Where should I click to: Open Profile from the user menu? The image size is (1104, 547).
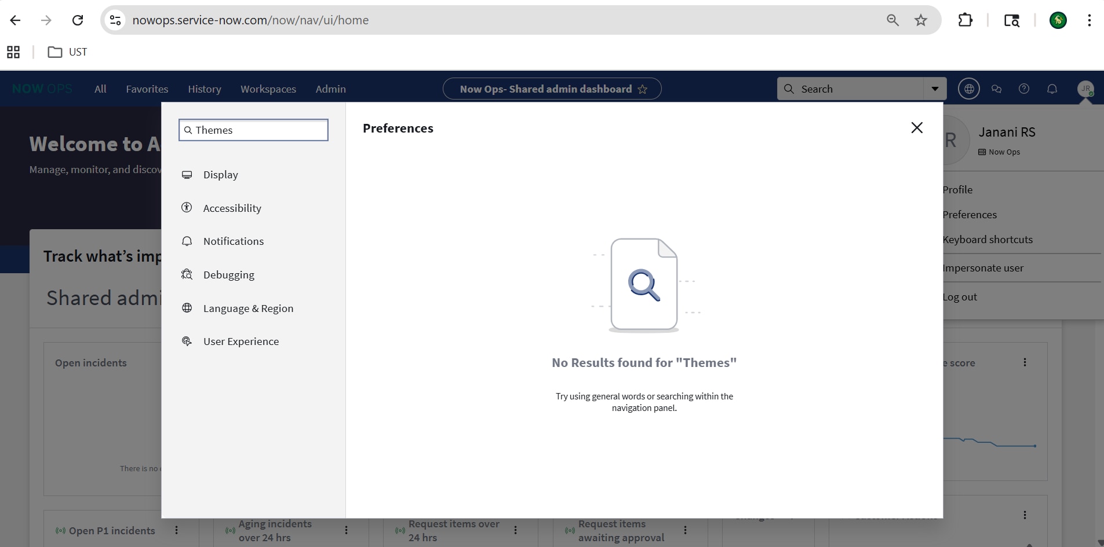tap(957, 190)
